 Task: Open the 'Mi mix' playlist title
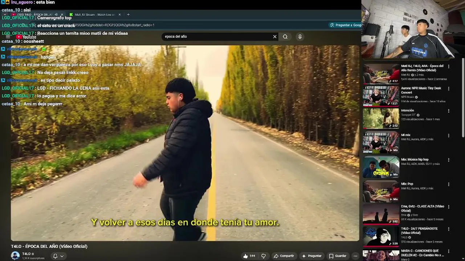(406, 135)
